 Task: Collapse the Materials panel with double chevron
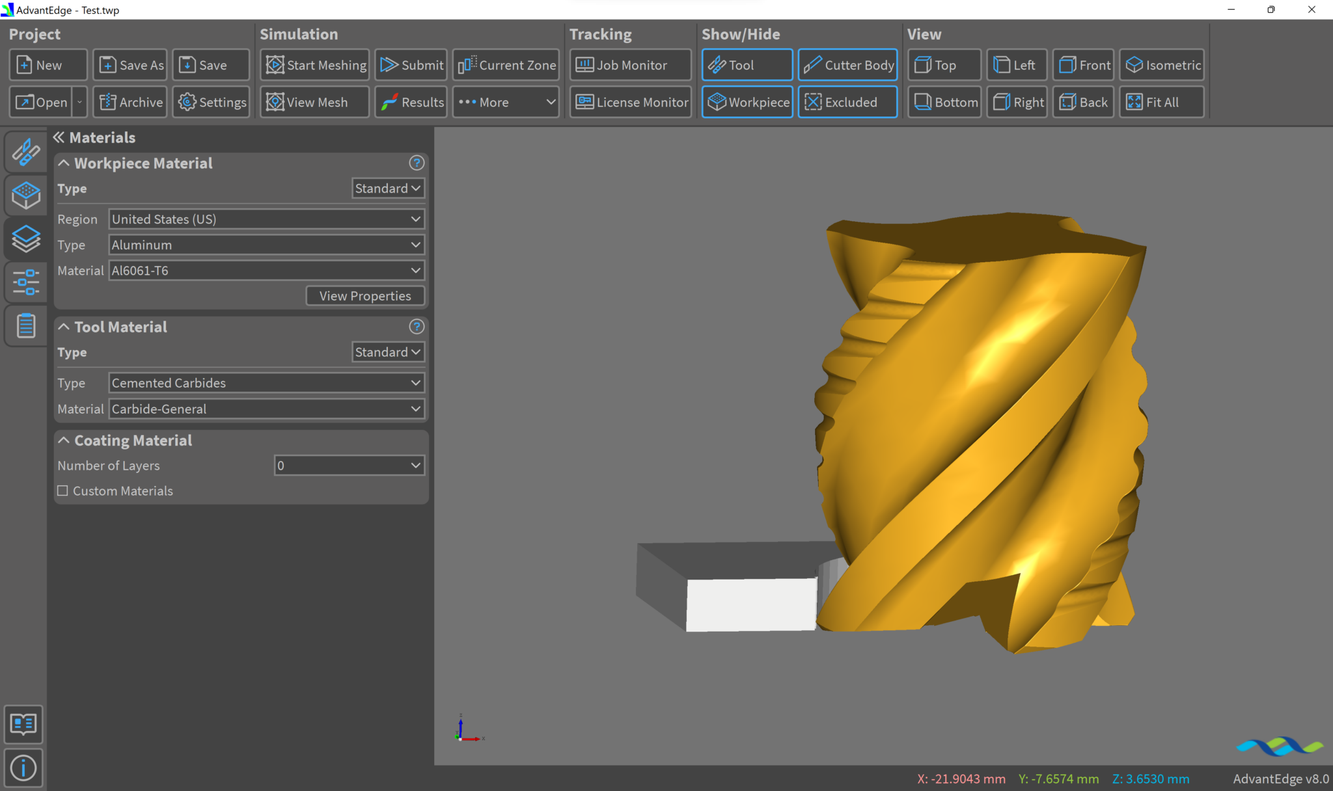click(x=59, y=137)
